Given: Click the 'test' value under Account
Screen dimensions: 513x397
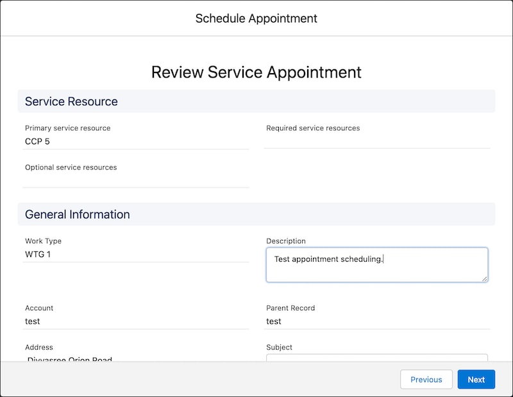Looking at the screenshot, I should click(33, 321).
